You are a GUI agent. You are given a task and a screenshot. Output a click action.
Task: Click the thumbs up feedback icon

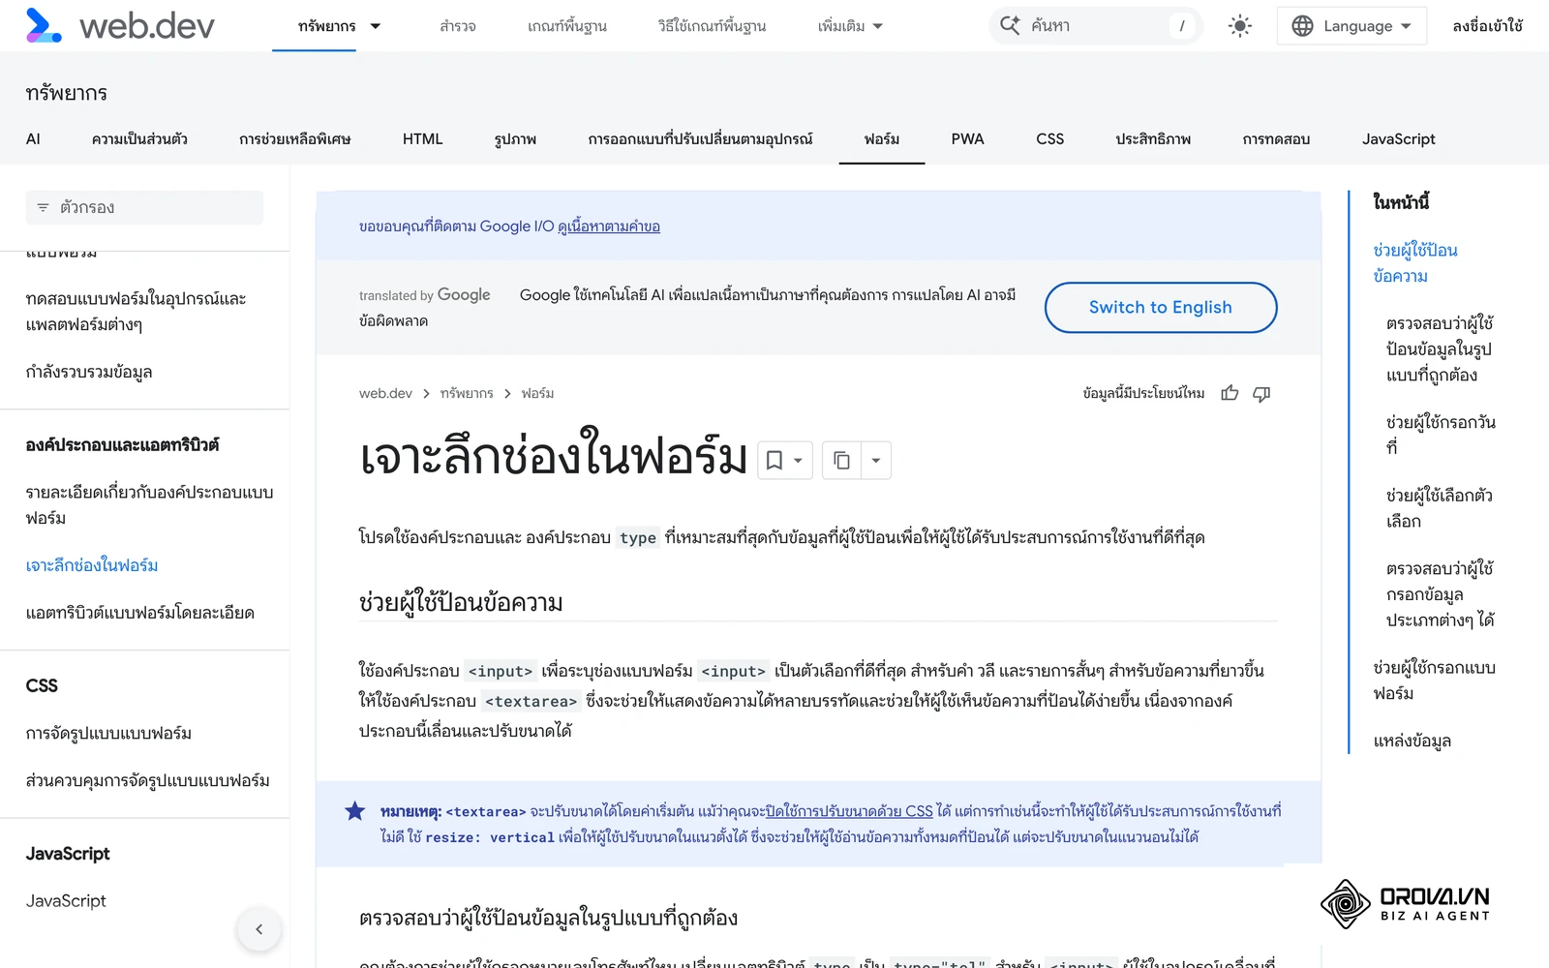1230,393
